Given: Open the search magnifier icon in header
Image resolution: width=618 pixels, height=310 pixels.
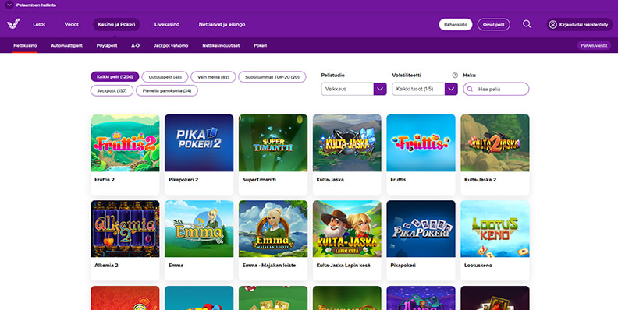Looking at the screenshot, I should coord(527,24).
